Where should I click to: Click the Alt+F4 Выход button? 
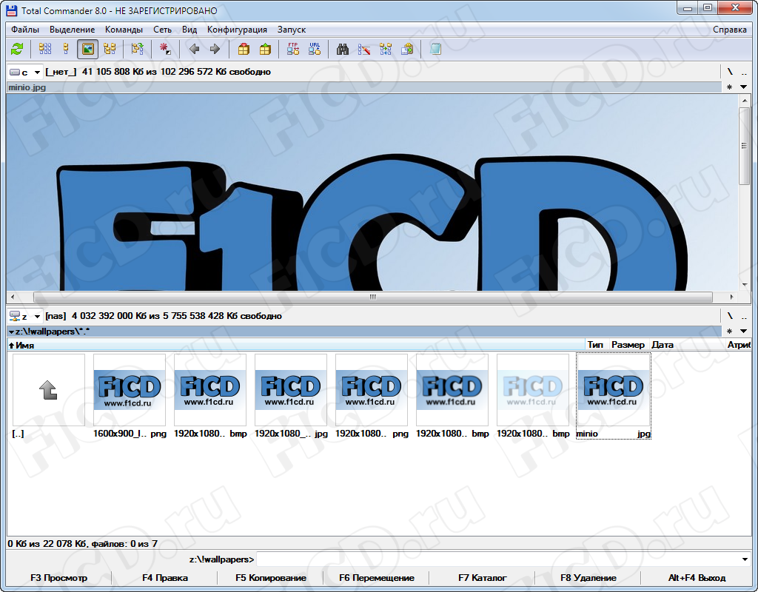(x=697, y=578)
